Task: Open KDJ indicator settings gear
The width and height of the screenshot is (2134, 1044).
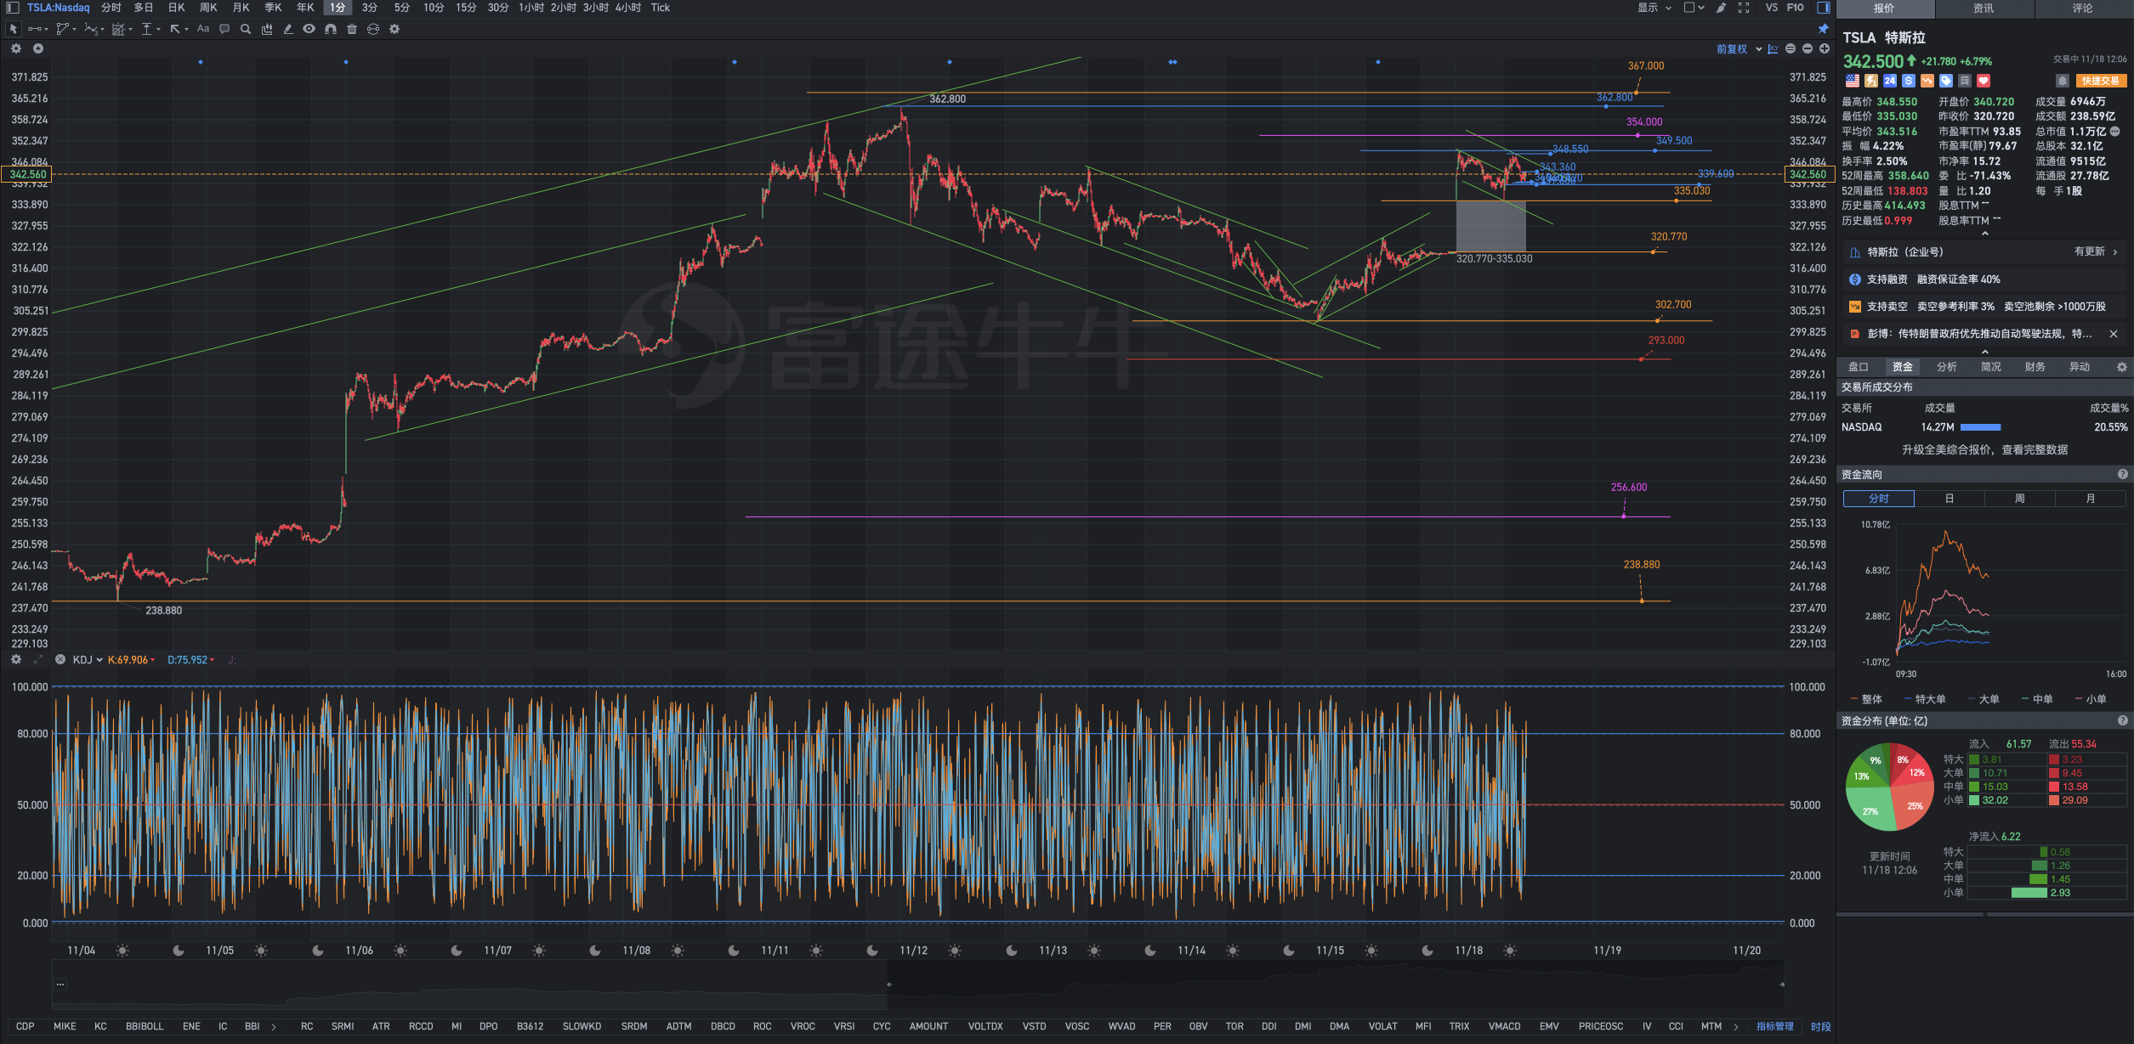Action: point(15,659)
